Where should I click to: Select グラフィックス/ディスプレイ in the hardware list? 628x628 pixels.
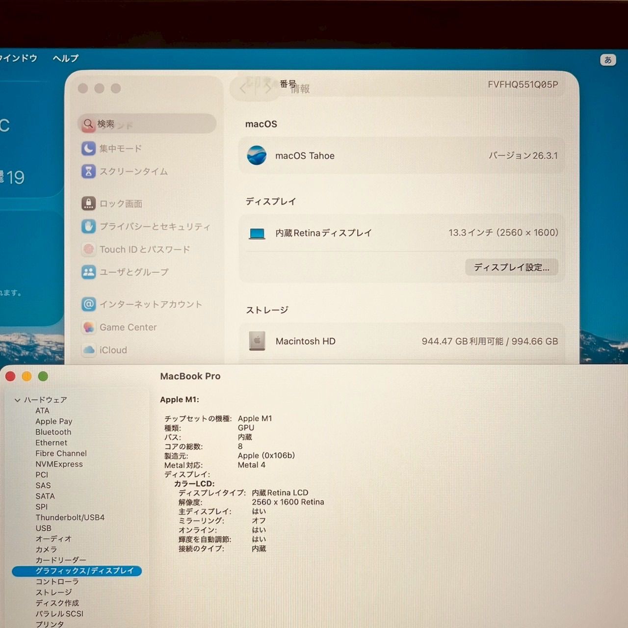coord(77,571)
